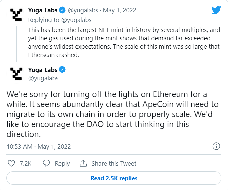
Task: Click the share arrow icon
Action: click(83, 163)
